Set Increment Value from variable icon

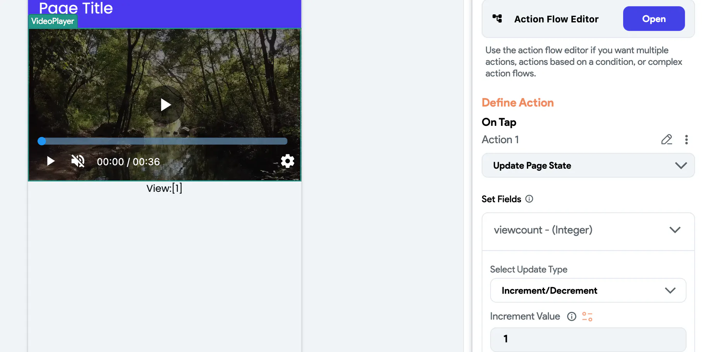(587, 316)
